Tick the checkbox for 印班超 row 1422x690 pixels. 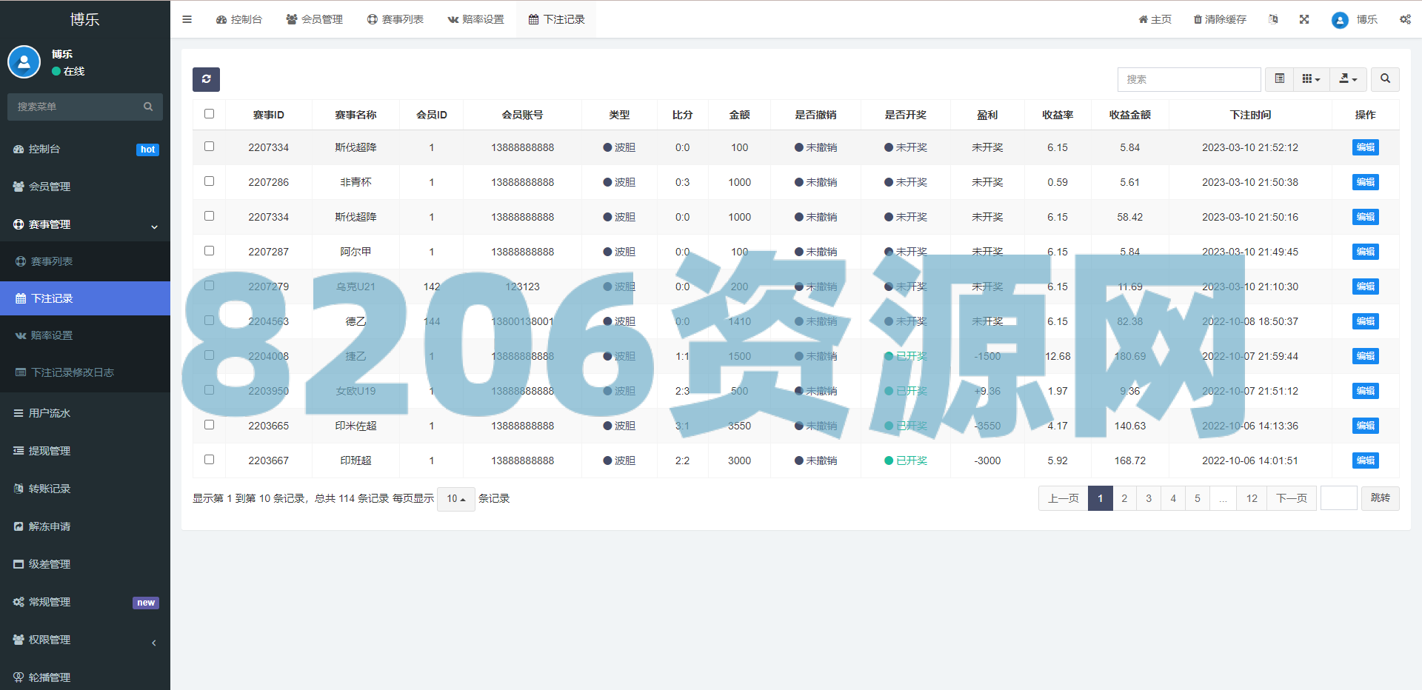coord(209,460)
